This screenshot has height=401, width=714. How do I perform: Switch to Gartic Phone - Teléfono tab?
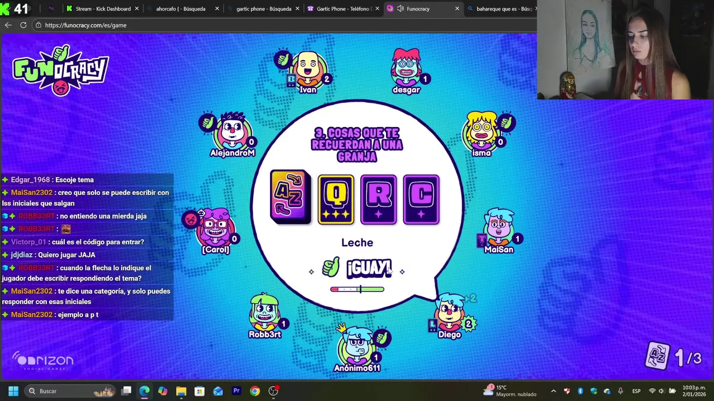click(344, 8)
